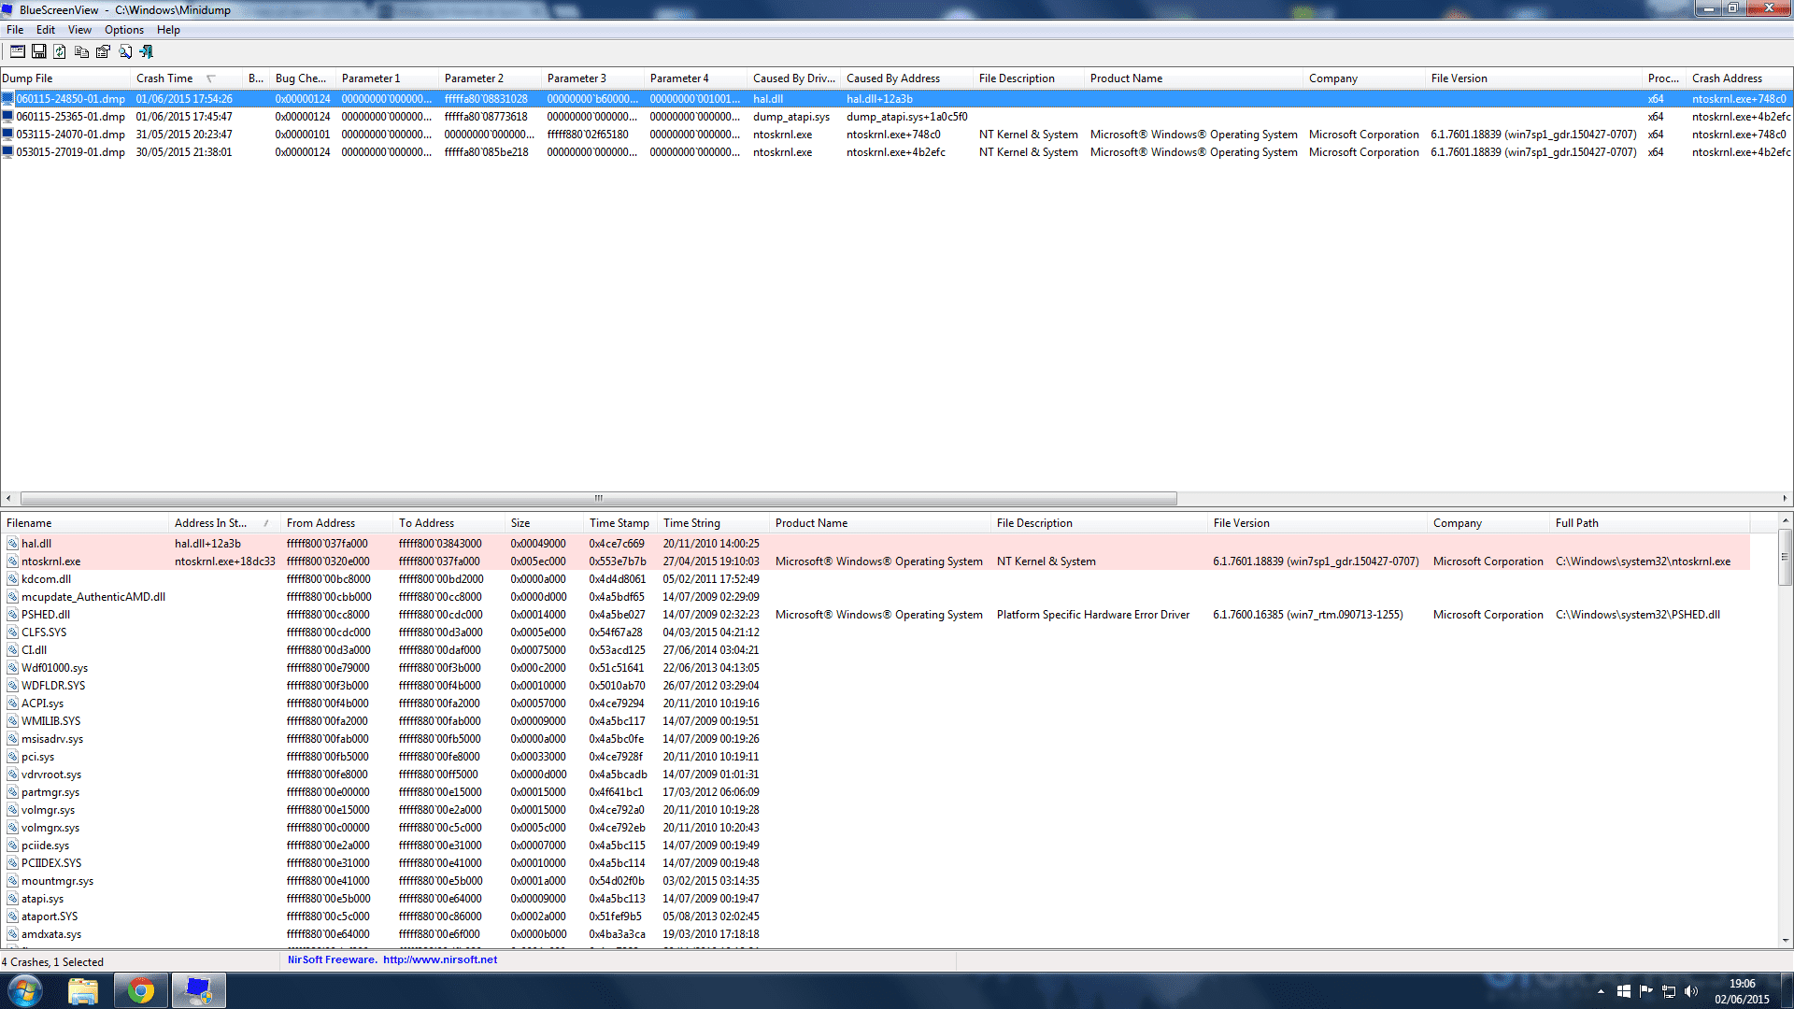Click lower pane vertical scrollbar down arrow

[1786, 940]
